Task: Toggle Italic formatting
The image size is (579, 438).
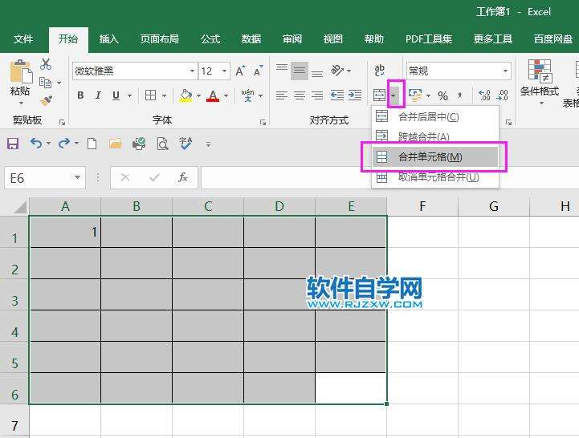Action: click(99, 95)
